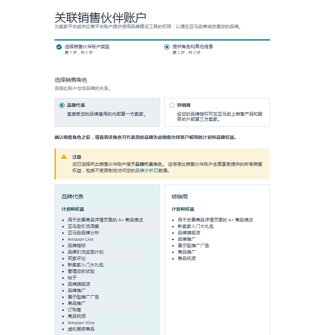The image size is (325, 335).
Task: Open the 品牌分析 link in the notice
Action: pos(144,171)
